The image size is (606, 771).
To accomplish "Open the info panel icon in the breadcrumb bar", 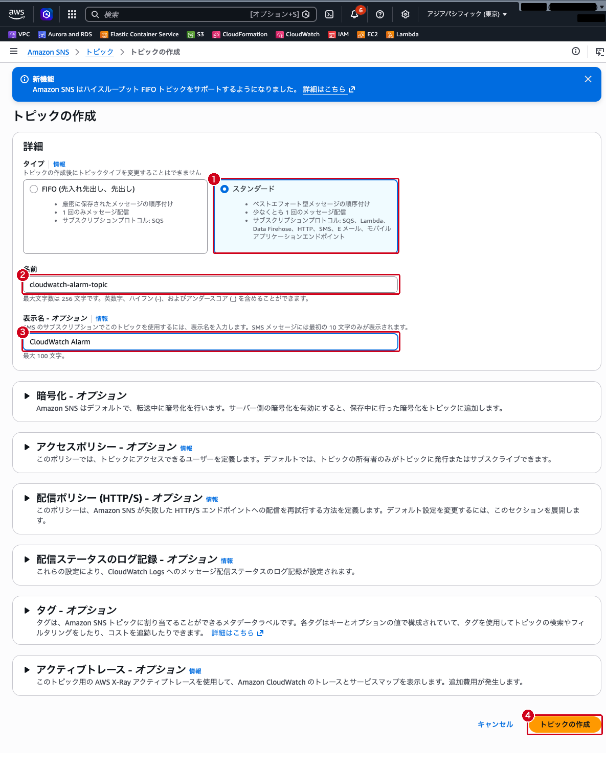I will [x=576, y=51].
